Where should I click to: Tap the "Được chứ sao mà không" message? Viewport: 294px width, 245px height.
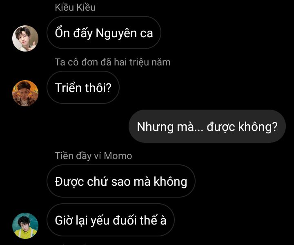121,181
